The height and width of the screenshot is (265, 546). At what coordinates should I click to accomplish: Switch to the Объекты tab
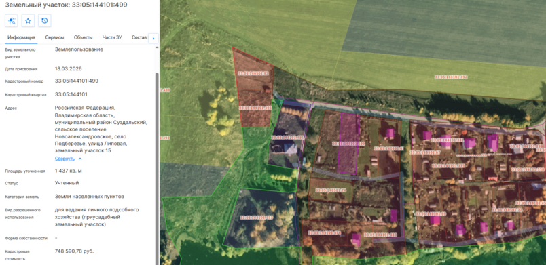(84, 37)
